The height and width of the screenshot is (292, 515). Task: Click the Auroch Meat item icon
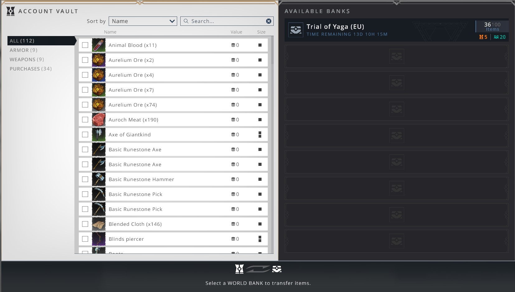(99, 120)
